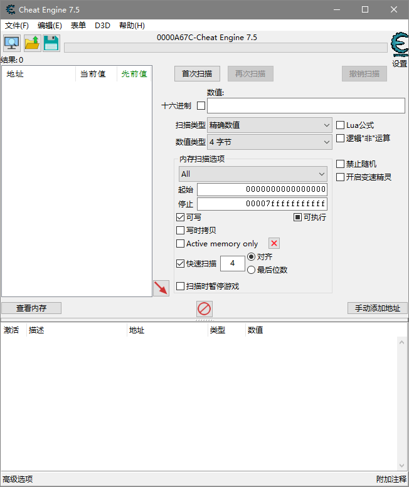Image resolution: width=409 pixels, height=487 pixels.
Task: Click the 描述 column header
Action: tap(77, 330)
